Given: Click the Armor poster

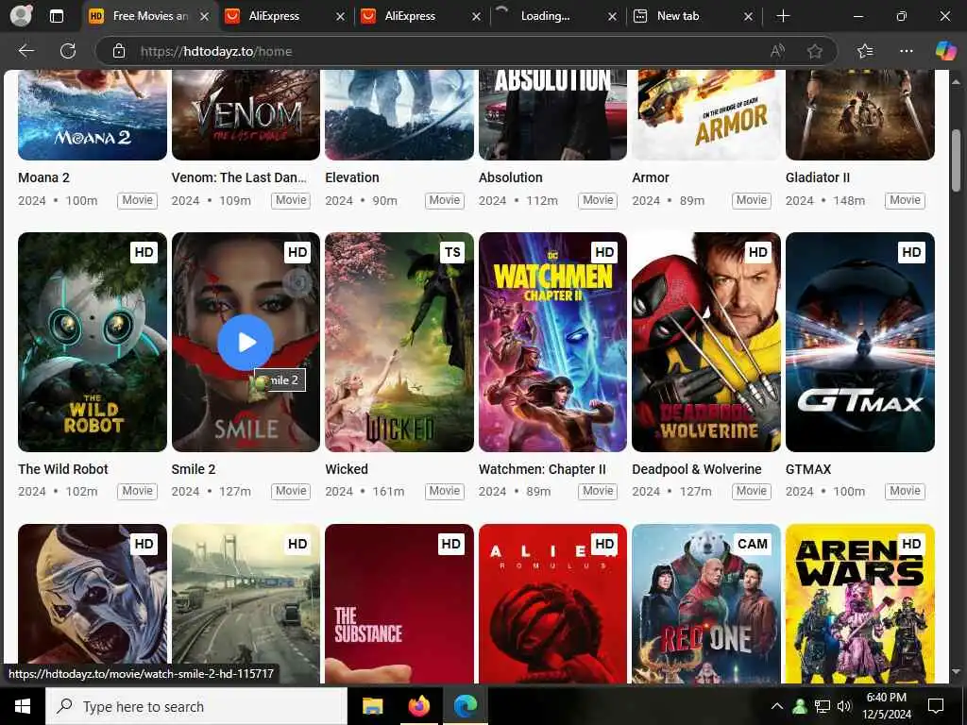Looking at the screenshot, I should pyautogui.click(x=706, y=114).
